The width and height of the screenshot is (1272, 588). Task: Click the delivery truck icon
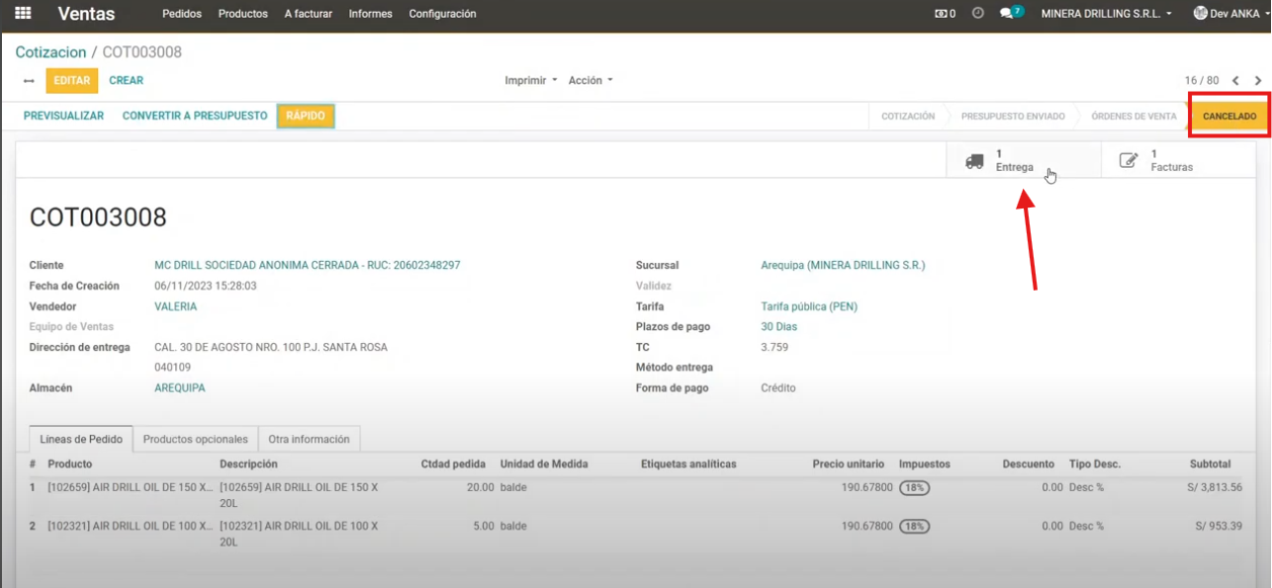point(974,161)
